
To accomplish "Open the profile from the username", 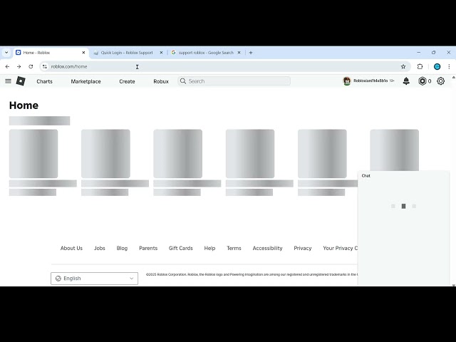I will (370, 81).
